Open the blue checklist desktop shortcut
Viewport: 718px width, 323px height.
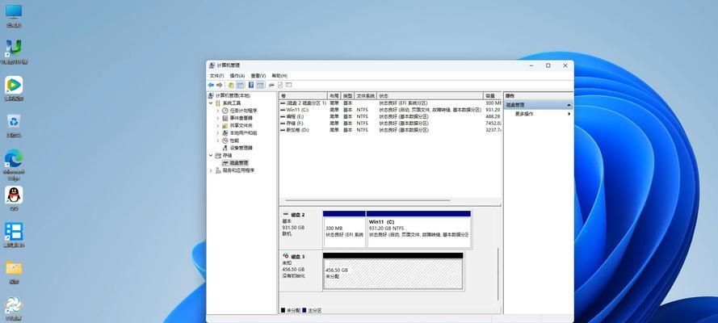14,235
